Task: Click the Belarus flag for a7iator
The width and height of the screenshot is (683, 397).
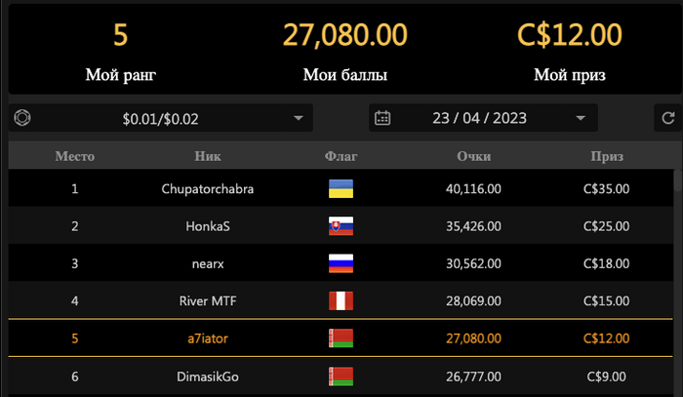Action: [x=341, y=337]
